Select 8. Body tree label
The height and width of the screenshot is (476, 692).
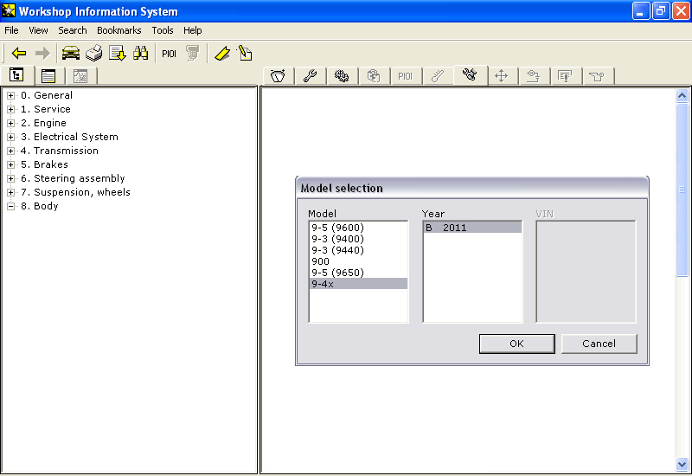[39, 206]
